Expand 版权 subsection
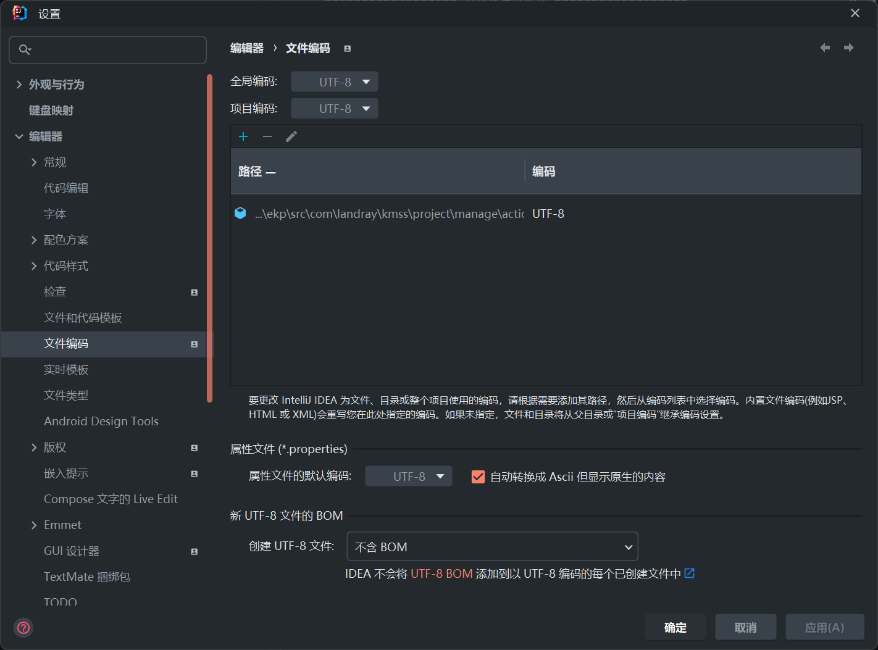 tap(34, 448)
